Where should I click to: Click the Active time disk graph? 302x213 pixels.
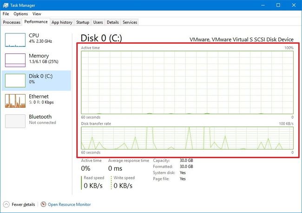(x=187, y=82)
